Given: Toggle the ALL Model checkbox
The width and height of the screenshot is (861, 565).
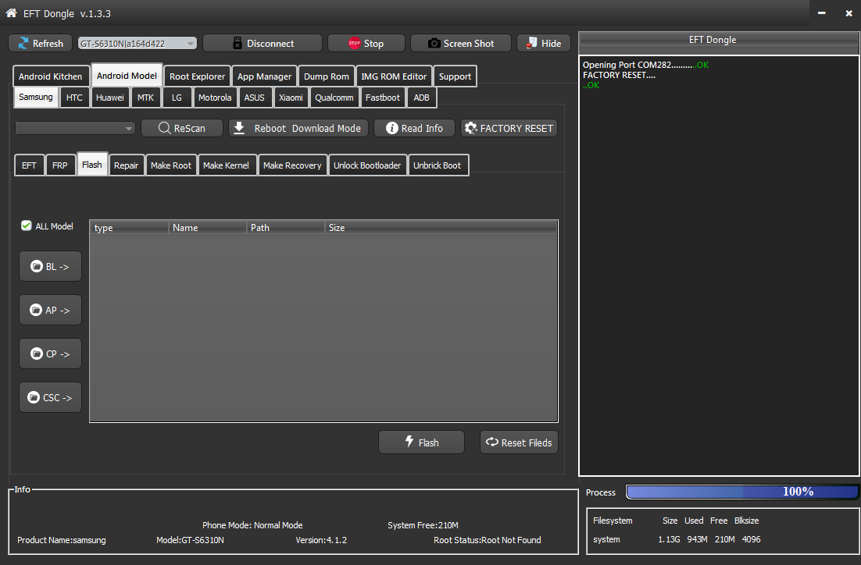Looking at the screenshot, I should click(x=27, y=226).
